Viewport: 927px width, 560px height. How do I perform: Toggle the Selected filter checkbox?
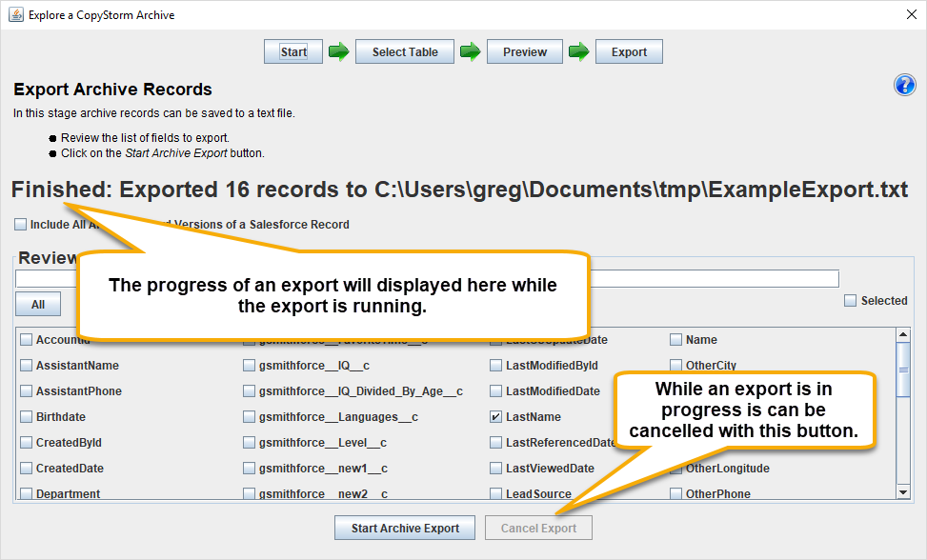coord(850,301)
